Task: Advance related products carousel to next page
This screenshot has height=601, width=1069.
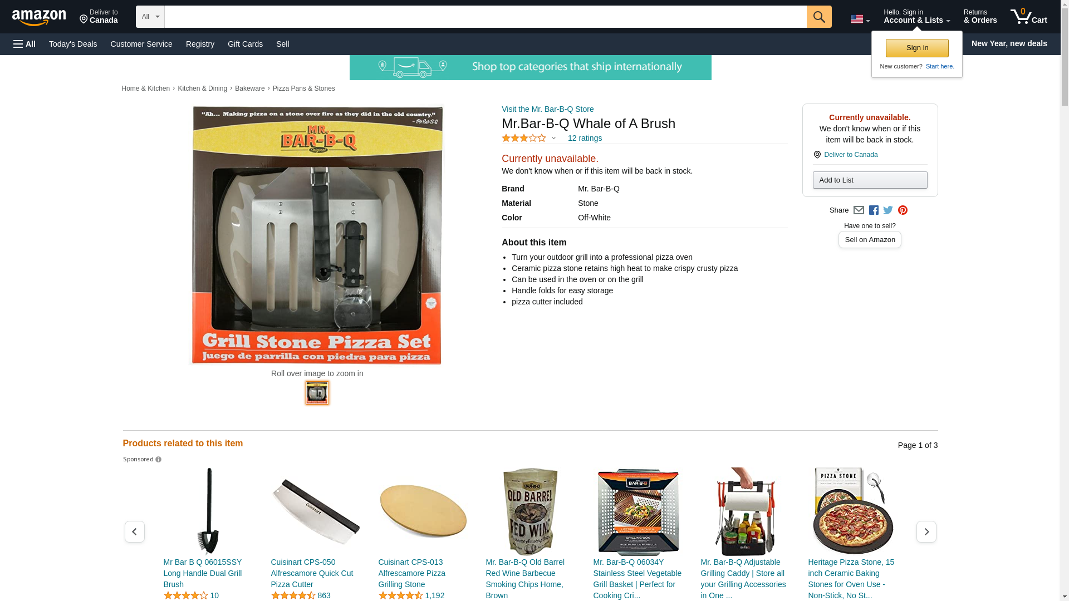Action: tap(926, 532)
